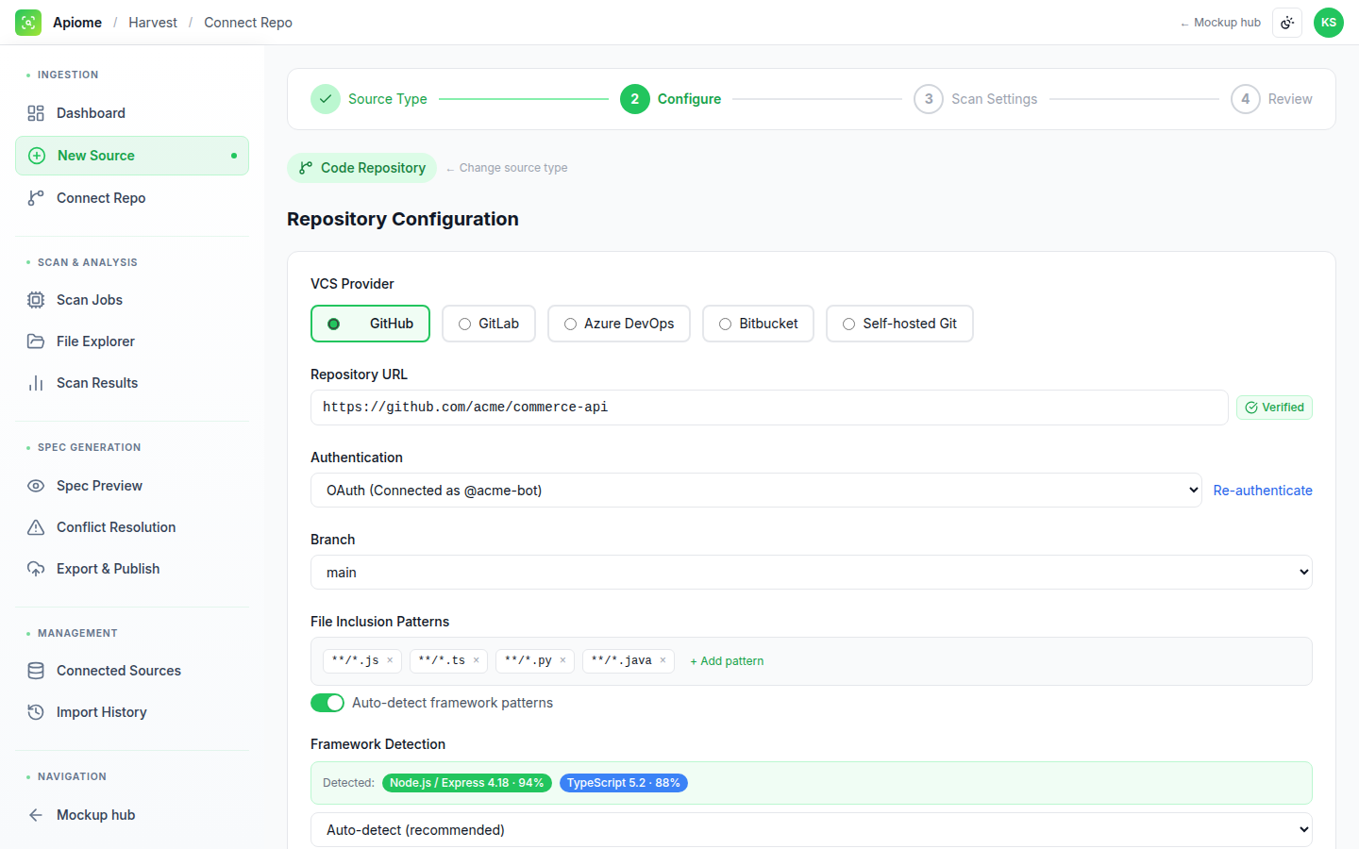Click Add pattern button
The image size is (1359, 849).
(727, 661)
